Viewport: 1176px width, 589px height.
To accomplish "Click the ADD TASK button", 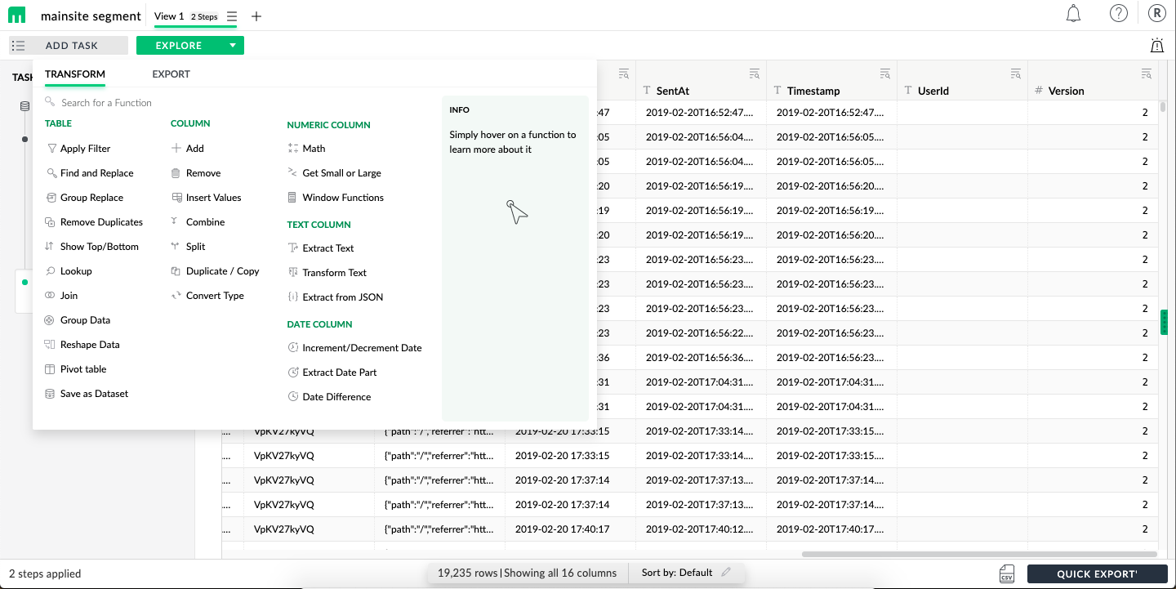I will (69, 46).
